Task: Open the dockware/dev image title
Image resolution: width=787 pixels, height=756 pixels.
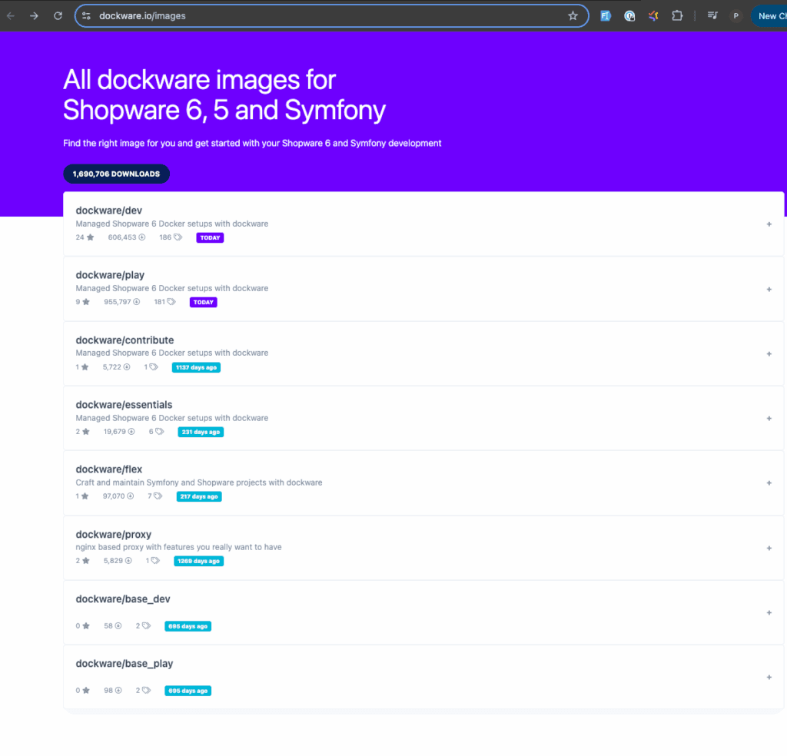Action: (x=109, y=211)
